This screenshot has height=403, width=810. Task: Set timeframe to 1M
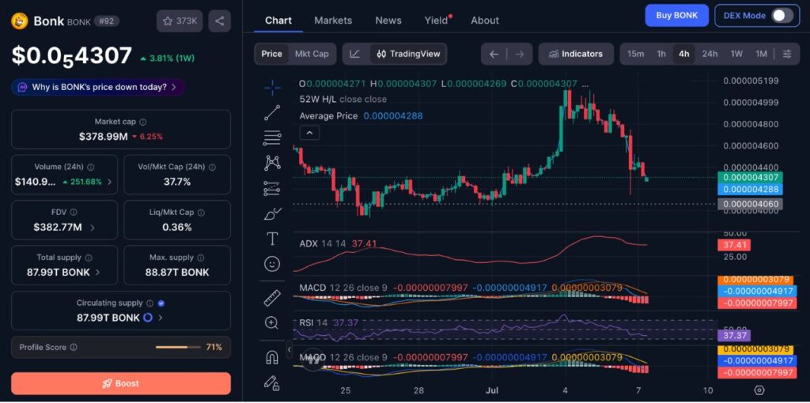pyautogui.click(x=762, y=54)
